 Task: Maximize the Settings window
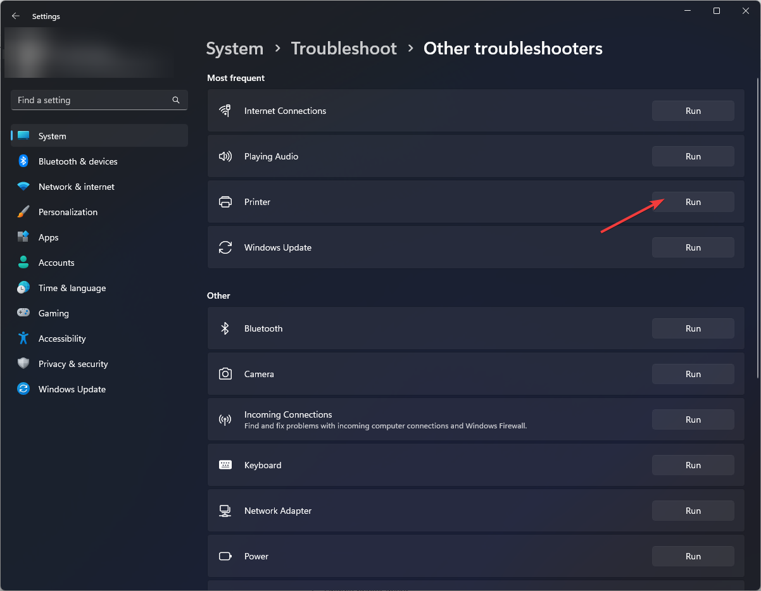point(716,11)
